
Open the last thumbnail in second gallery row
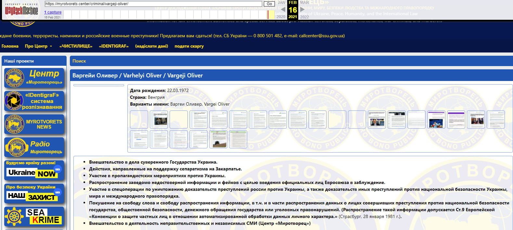[238, 139]
